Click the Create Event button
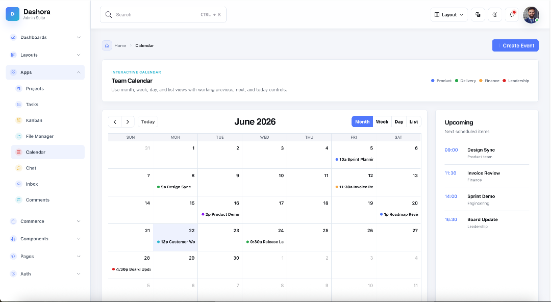 515,45
